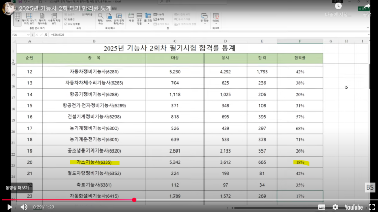The height and width of the screenshot is (212, 378).
Task: Mute the video with the volume icon
Action: (24, 207)
